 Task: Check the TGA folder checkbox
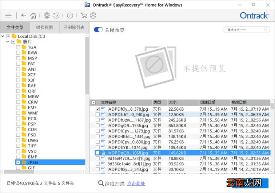pos(18,47)
